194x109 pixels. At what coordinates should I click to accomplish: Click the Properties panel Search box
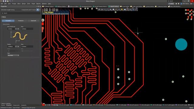pyautogui.click(x=21, y=13)
